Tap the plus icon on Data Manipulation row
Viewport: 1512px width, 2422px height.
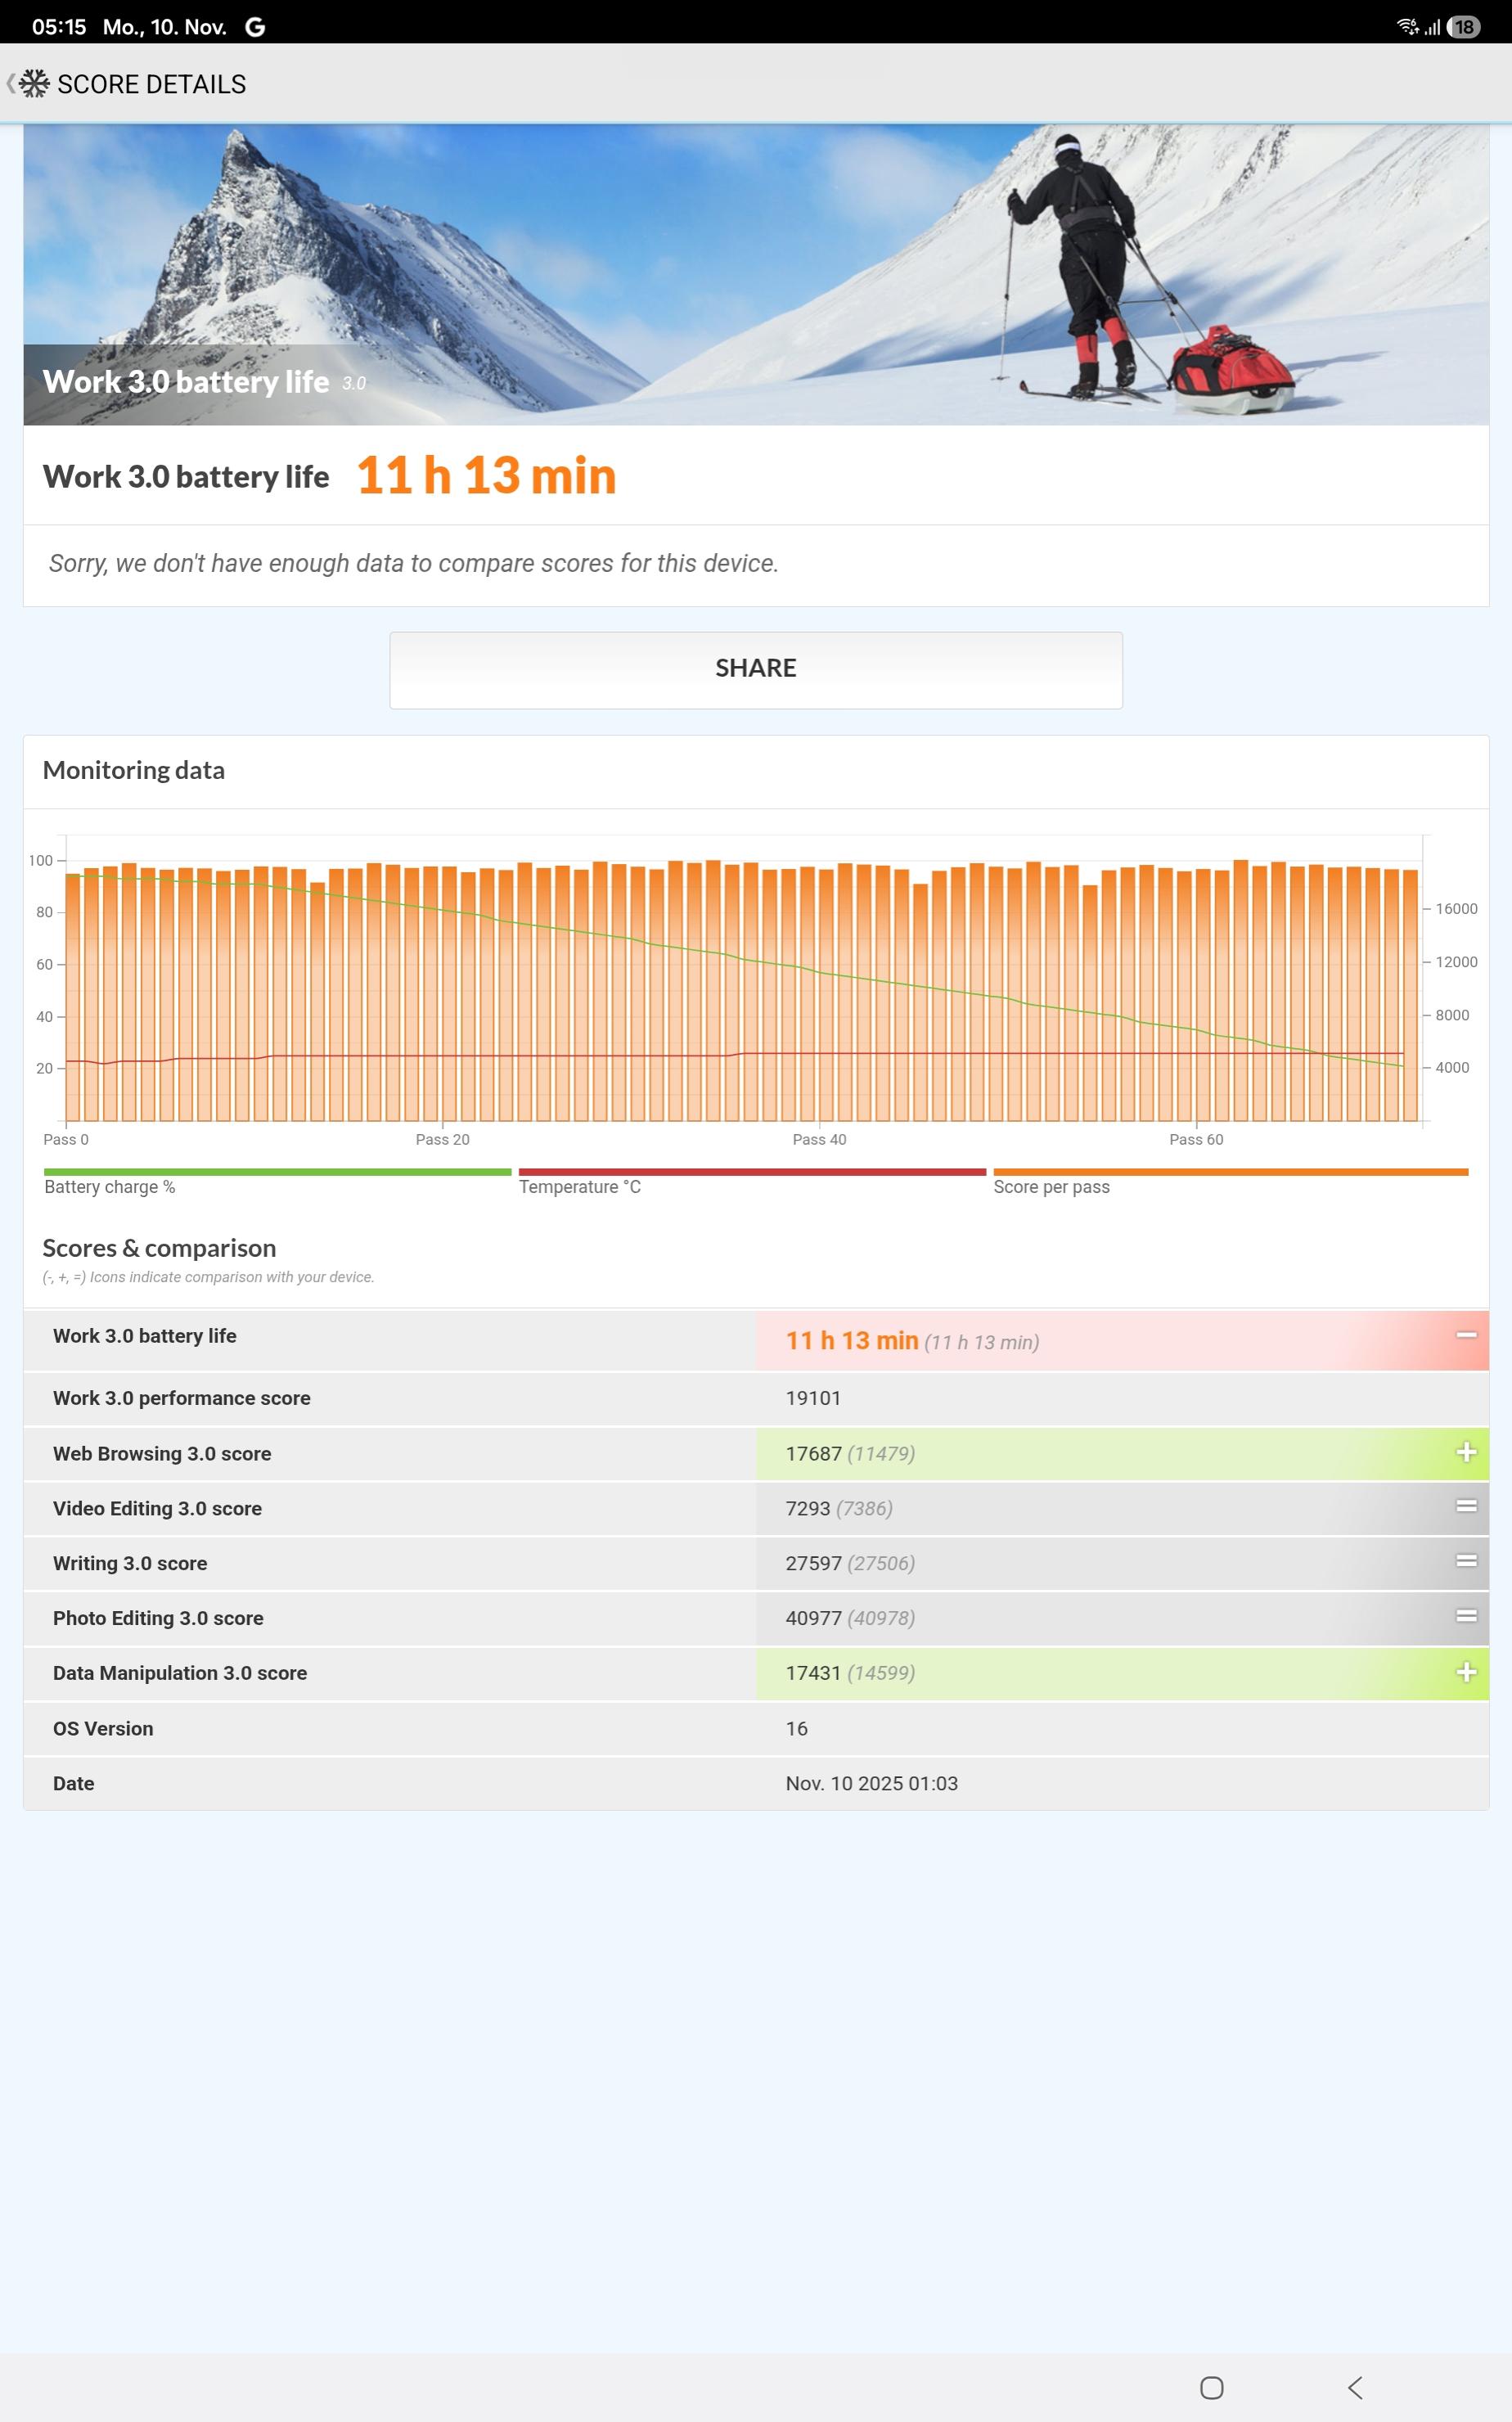coord(1465,1673)
